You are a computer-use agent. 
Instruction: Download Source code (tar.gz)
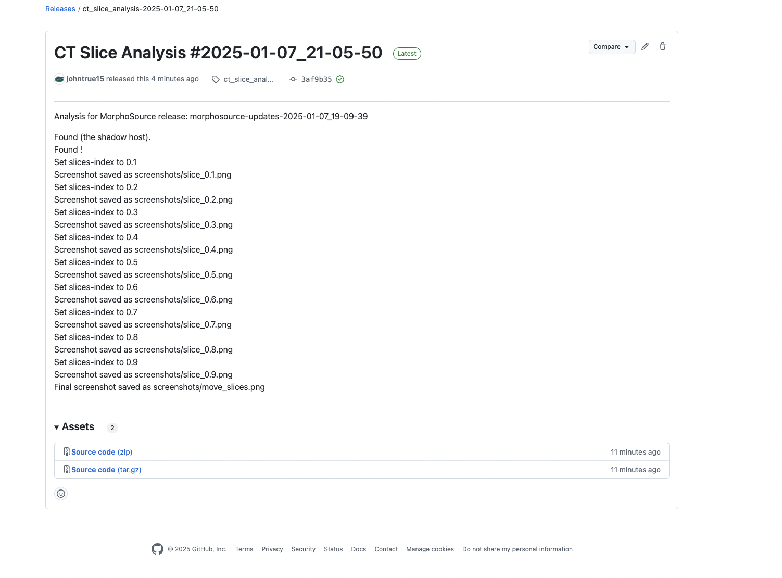click(106, 470)
